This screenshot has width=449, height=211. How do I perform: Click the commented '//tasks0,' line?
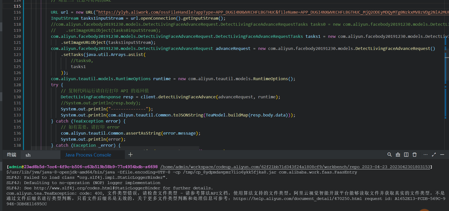82,61
